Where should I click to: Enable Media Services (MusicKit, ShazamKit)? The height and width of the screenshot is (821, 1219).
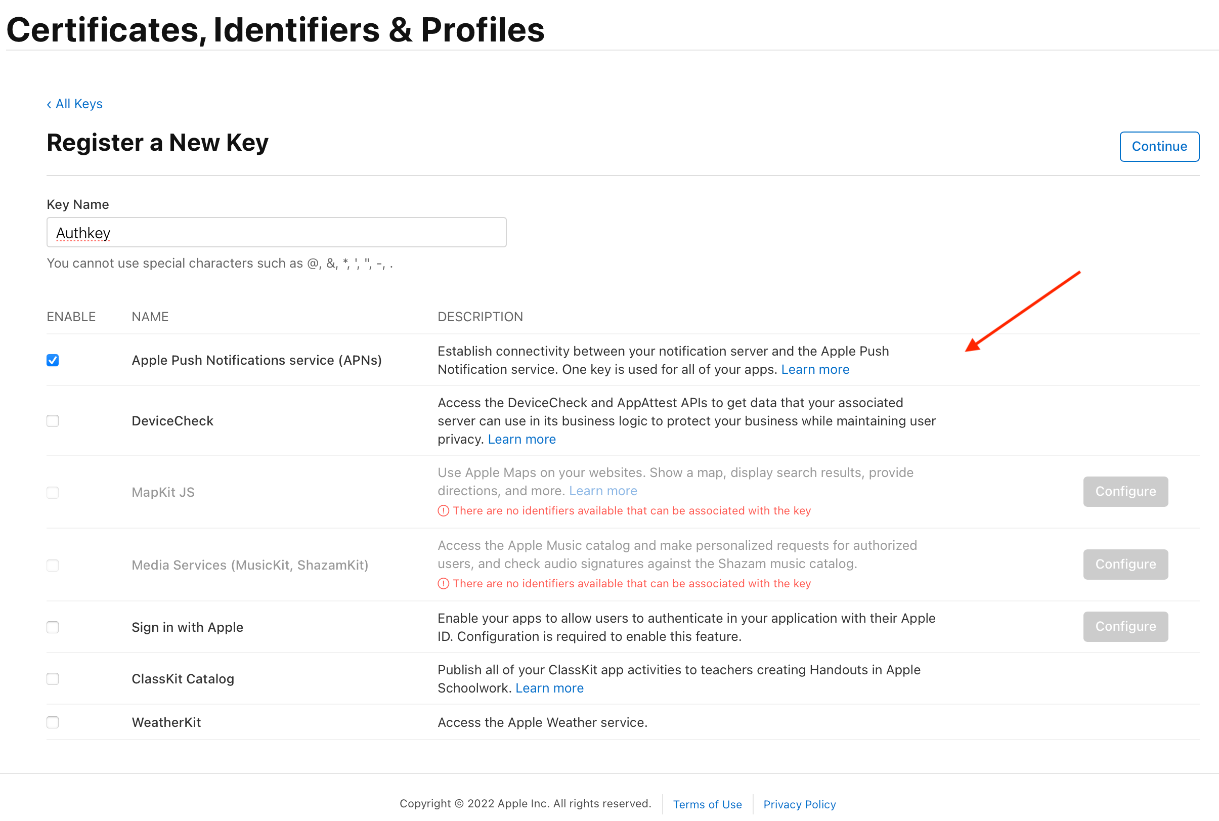(x=52, y=565)
